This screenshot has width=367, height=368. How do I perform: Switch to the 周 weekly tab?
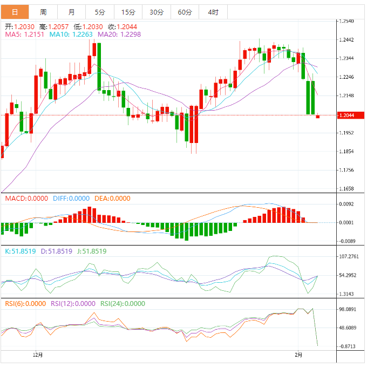pyautogui.click(x=43, y=12)
